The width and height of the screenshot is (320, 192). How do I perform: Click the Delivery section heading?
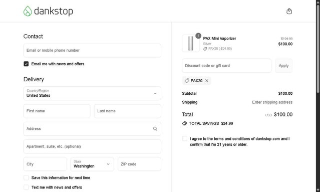coord(34,79)
